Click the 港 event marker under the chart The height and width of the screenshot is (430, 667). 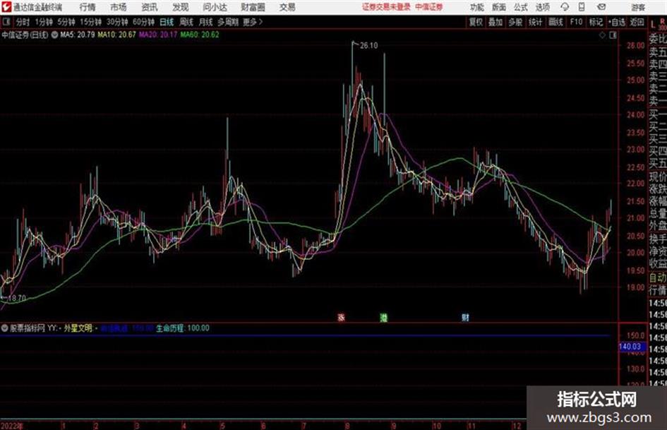(x=384, y=317)
